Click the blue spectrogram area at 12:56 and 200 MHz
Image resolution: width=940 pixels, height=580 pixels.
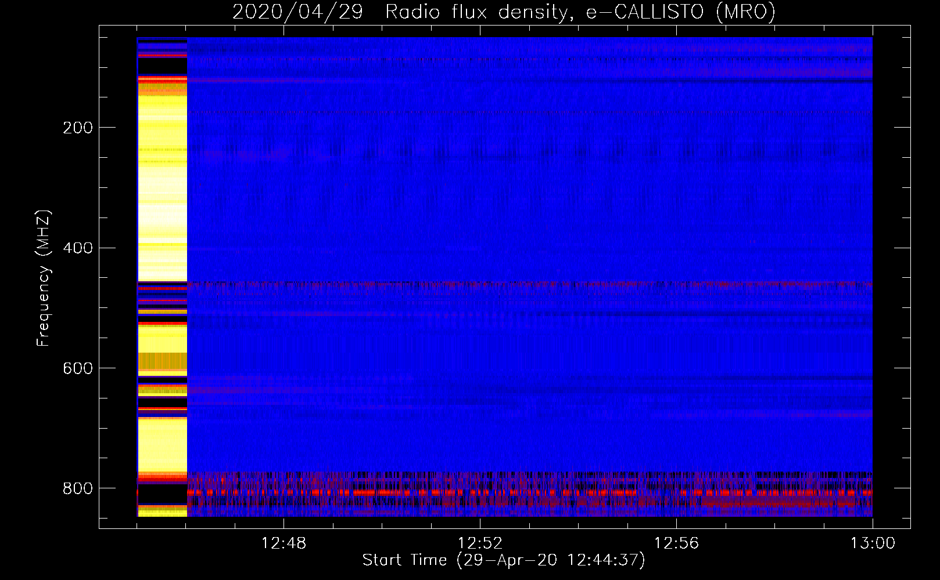coord(676,127)
